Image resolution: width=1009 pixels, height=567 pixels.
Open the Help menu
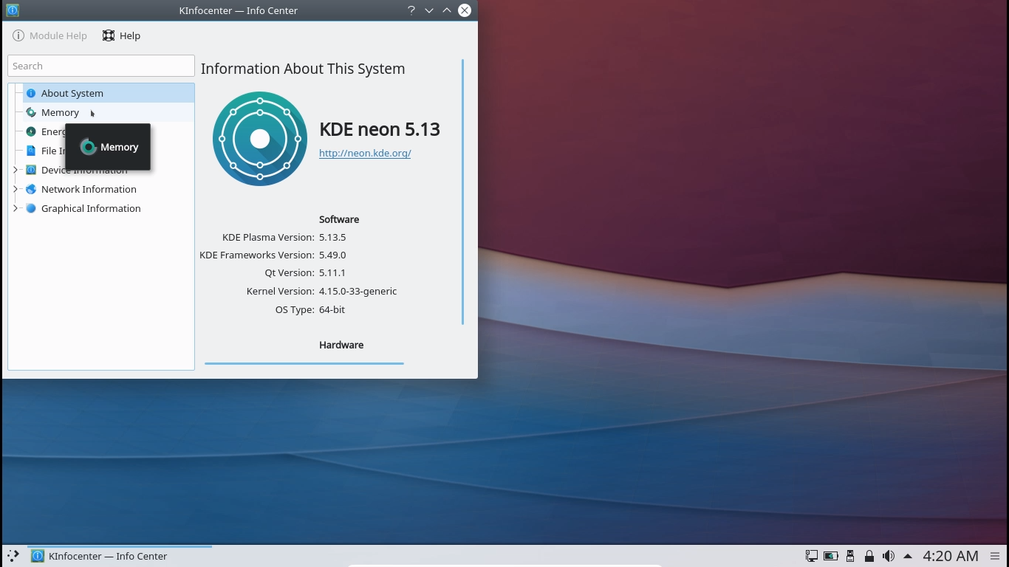[121, 35]
